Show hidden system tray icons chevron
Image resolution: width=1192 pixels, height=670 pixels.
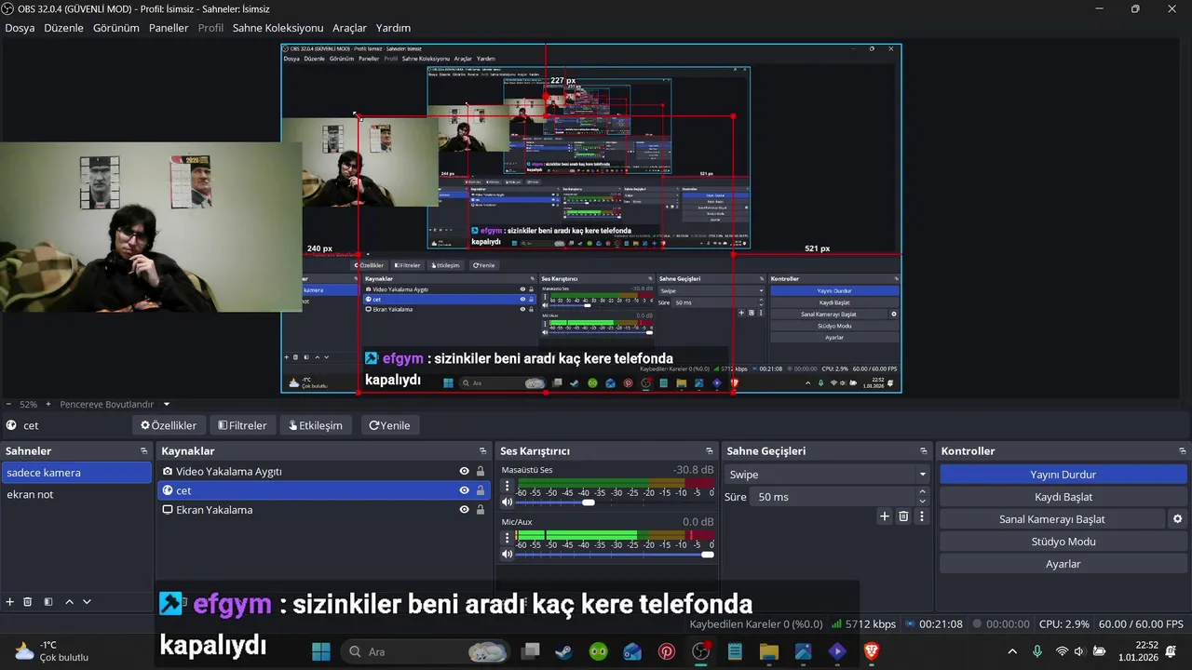click(x=1012, y=651)
